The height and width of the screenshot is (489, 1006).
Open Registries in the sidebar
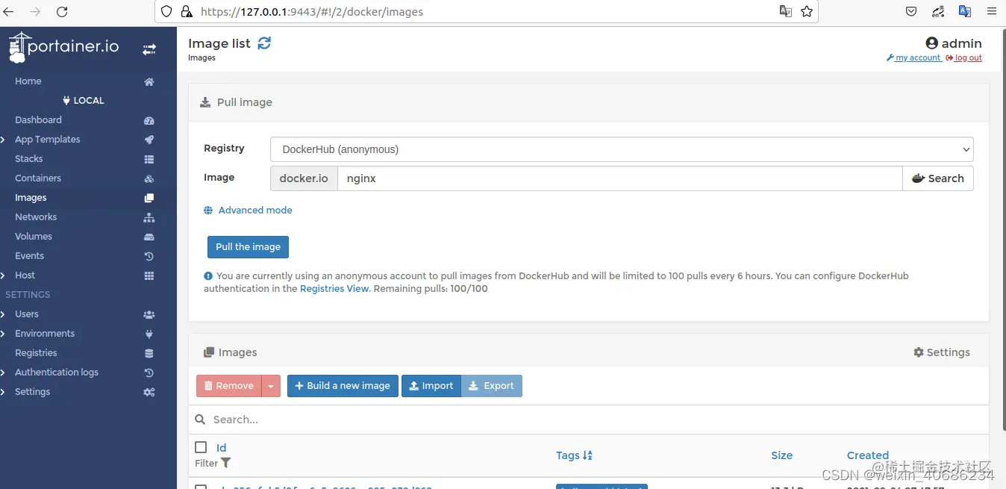point(36,353)
